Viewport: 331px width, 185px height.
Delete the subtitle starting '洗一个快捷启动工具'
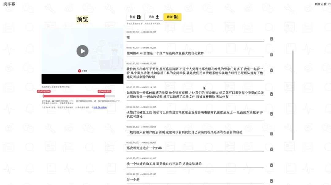pos(271,165)
